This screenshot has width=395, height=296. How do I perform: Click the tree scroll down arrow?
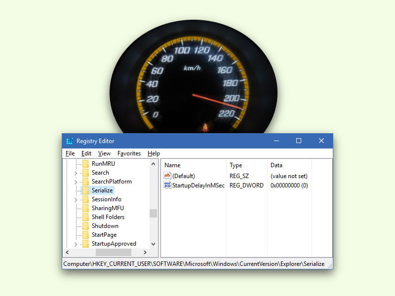click(x=153, y=244)
